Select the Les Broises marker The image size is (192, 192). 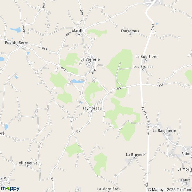[x=143, y=69]
